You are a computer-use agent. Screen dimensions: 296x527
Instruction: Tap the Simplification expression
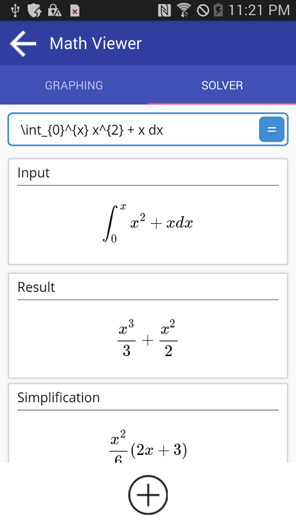(x=148, y=446)
